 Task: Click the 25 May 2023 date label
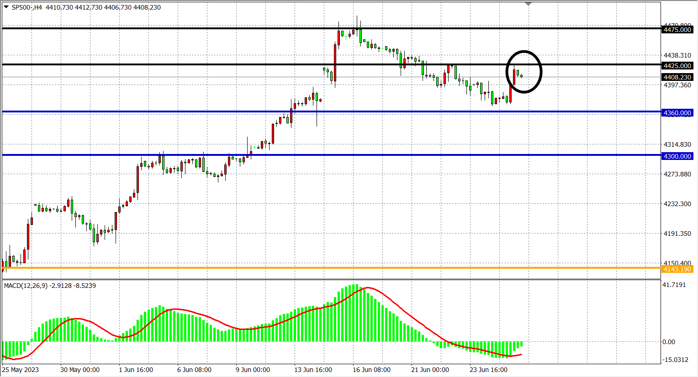[21, 370]
